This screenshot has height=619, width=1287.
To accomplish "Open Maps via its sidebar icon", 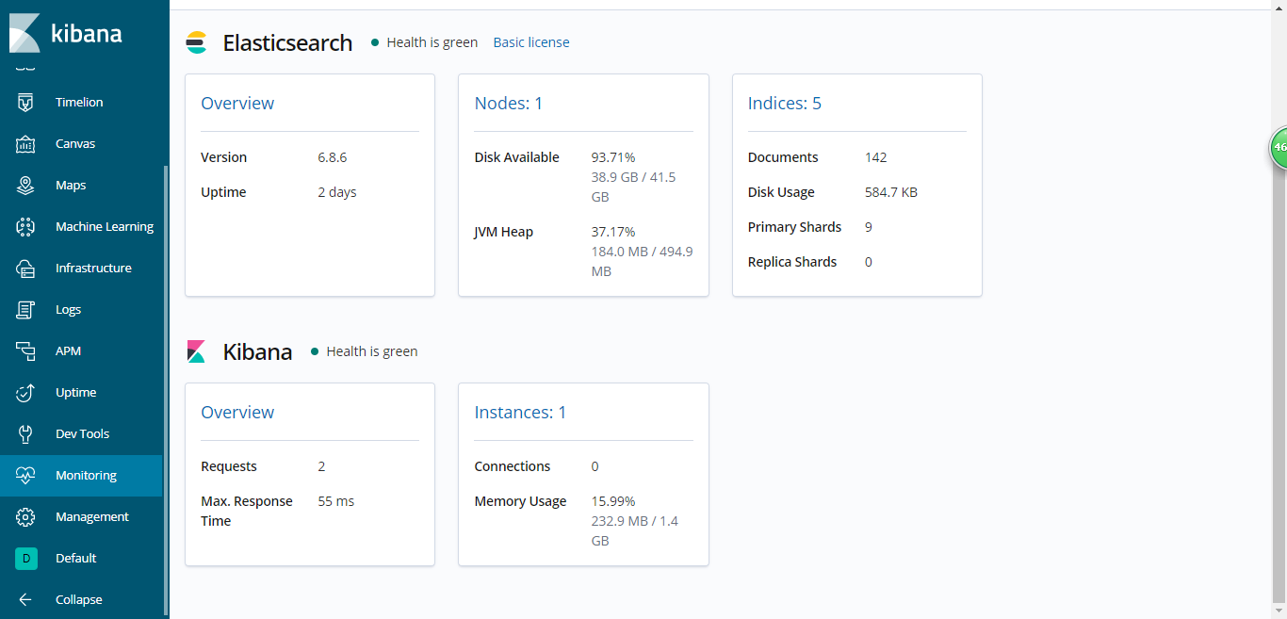I will click(x=25, y=186).
